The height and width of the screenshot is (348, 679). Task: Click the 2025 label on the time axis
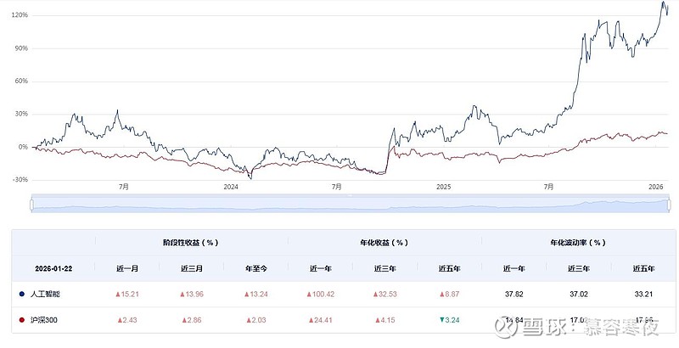442,187
